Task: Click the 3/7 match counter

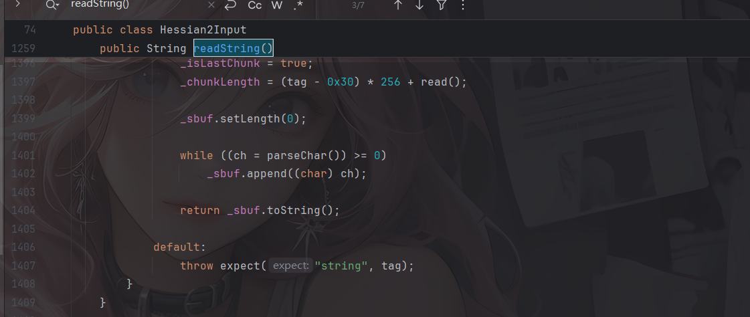Action: click(359, 5)
